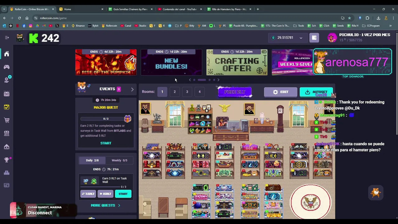Switch to Contenido del canal YouTube tab

pyautogui.click(x=180, y=9)
